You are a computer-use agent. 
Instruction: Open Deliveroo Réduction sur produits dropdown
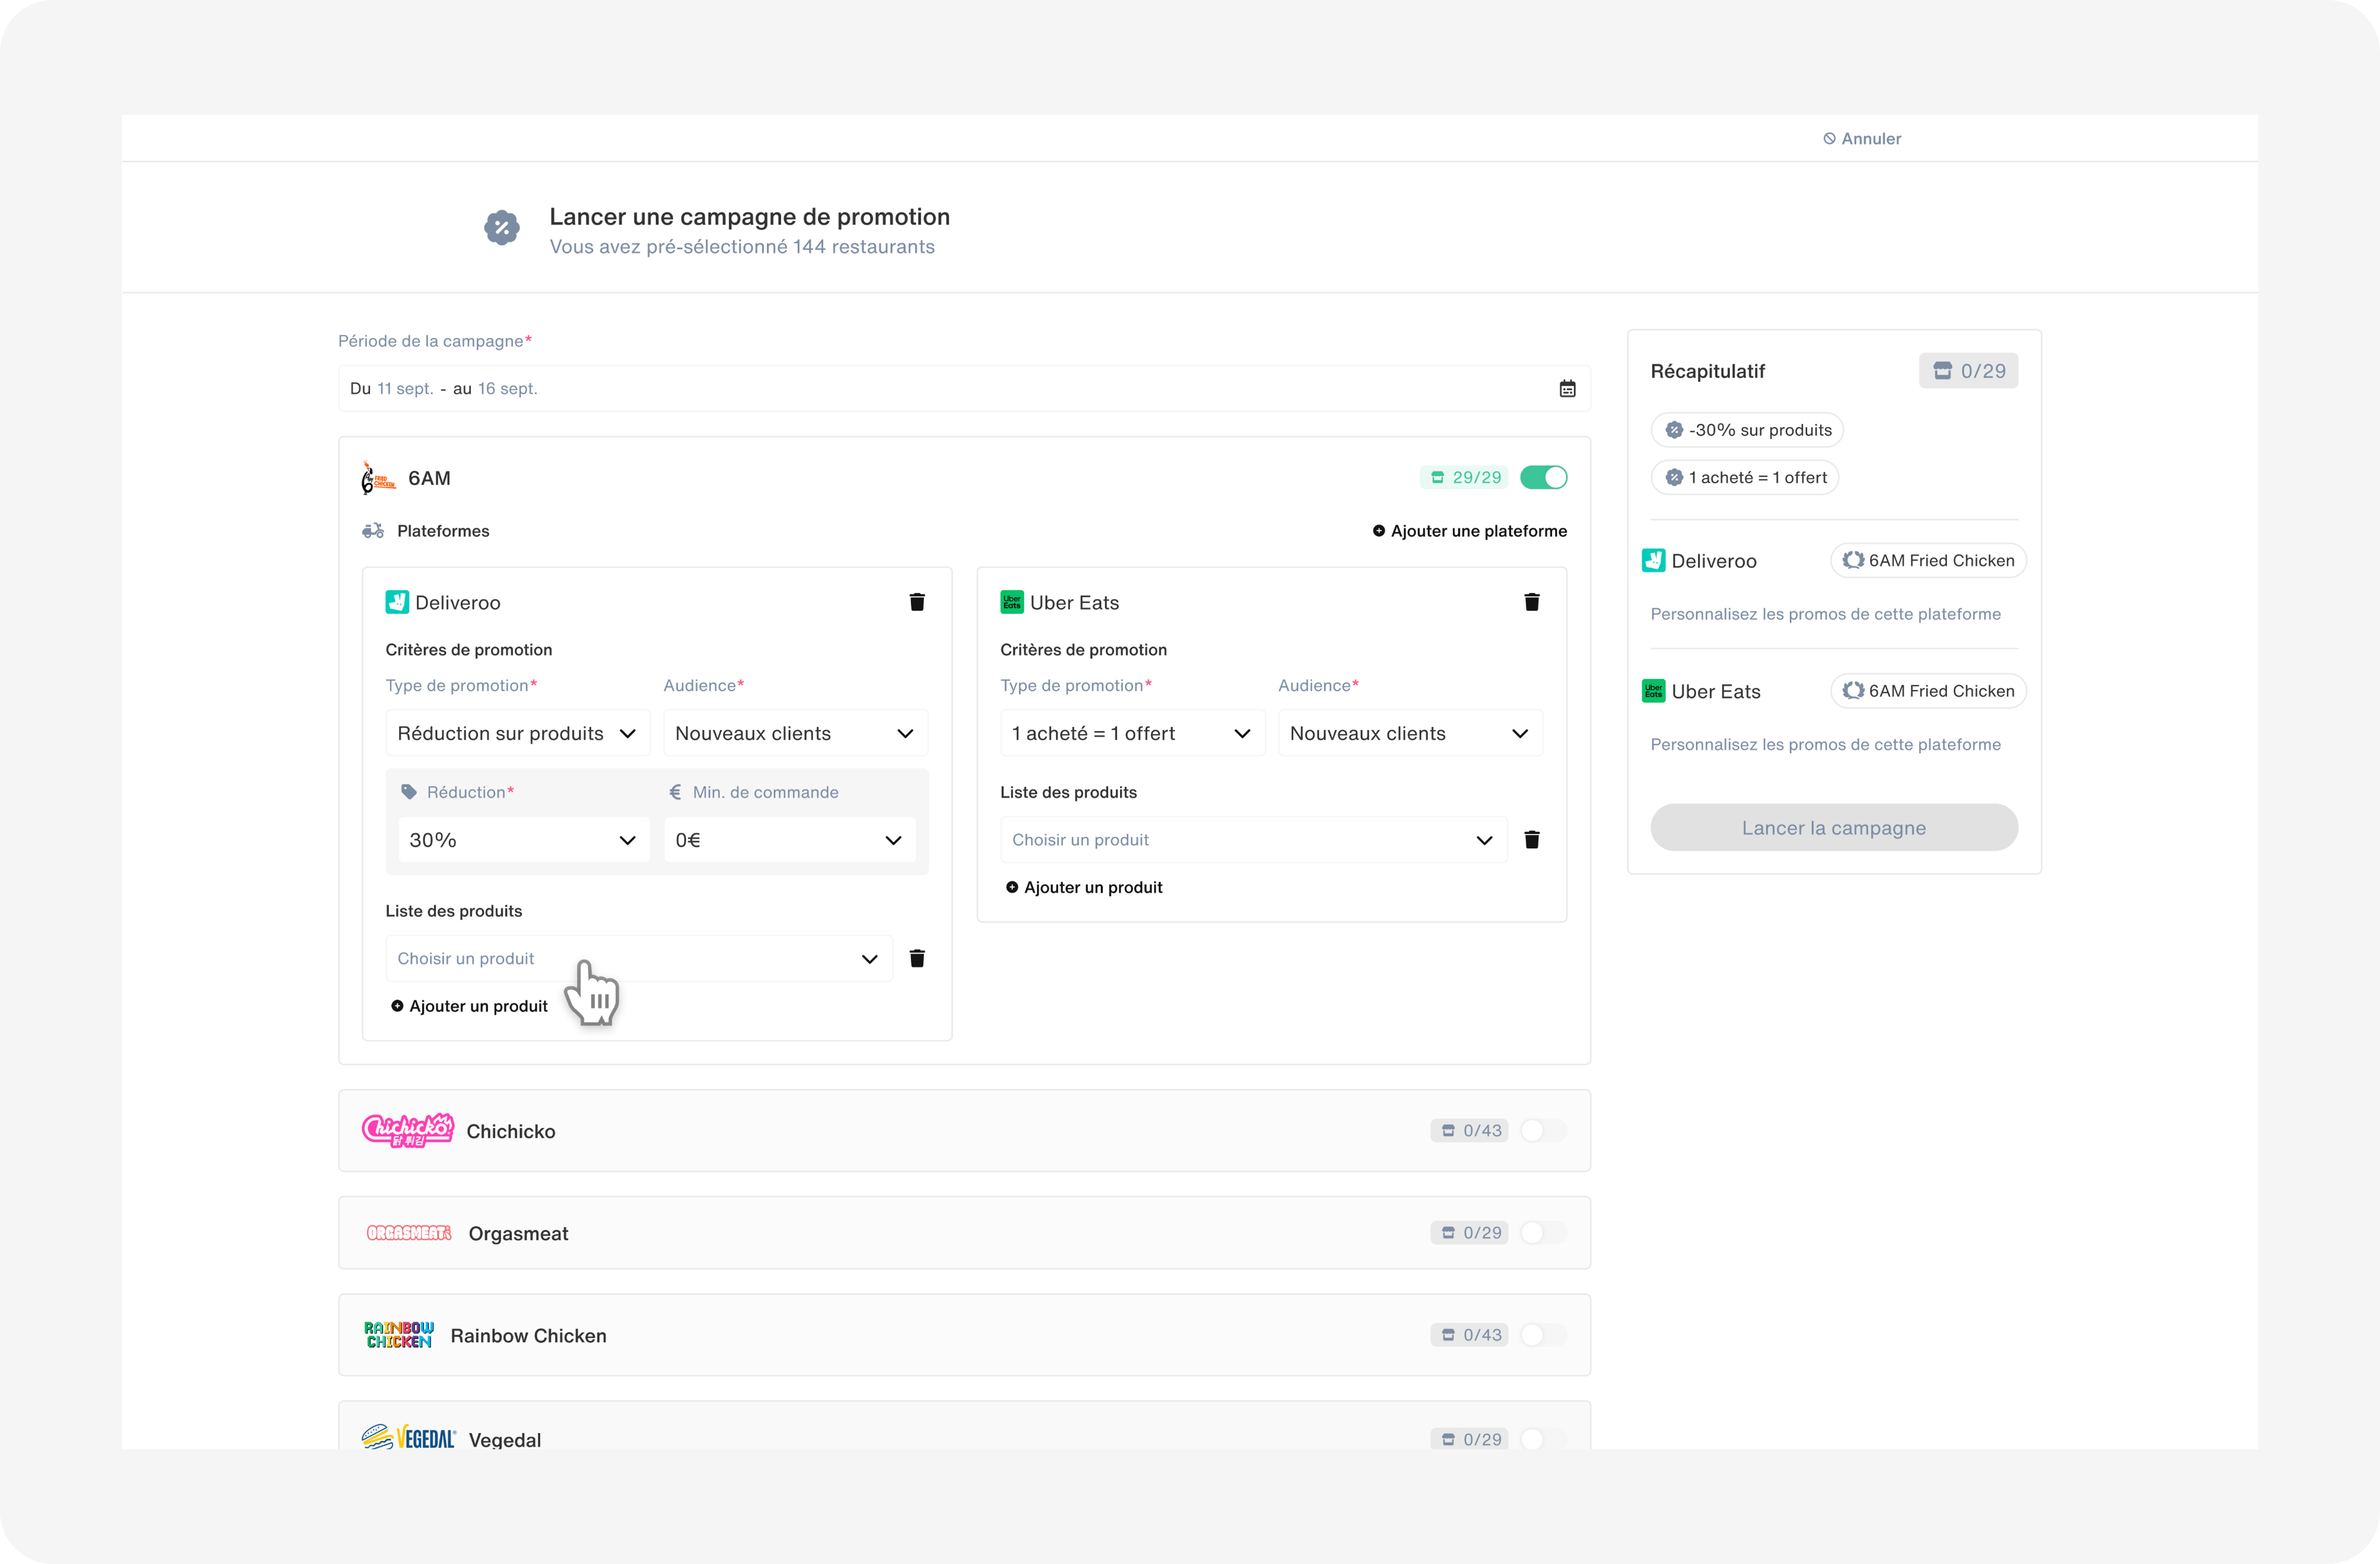[x=517, y=734]
